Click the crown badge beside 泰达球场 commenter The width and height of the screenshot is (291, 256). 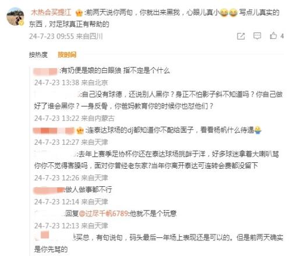pyautogui.click(x=80, y=130)
